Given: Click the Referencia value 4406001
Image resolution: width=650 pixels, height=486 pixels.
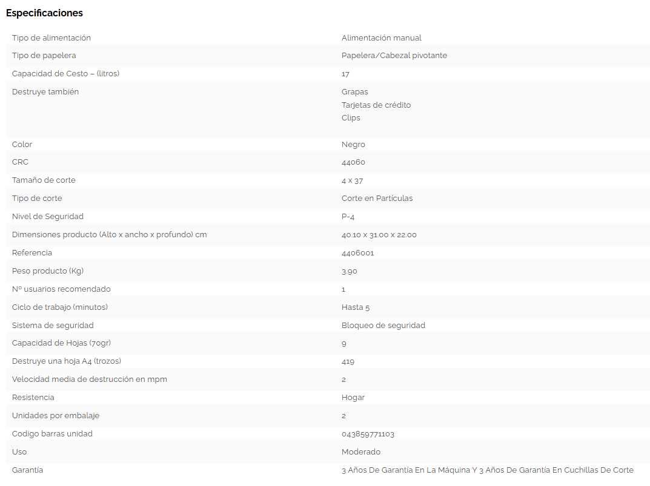Looking at the screenshot, I should [357, 253].
